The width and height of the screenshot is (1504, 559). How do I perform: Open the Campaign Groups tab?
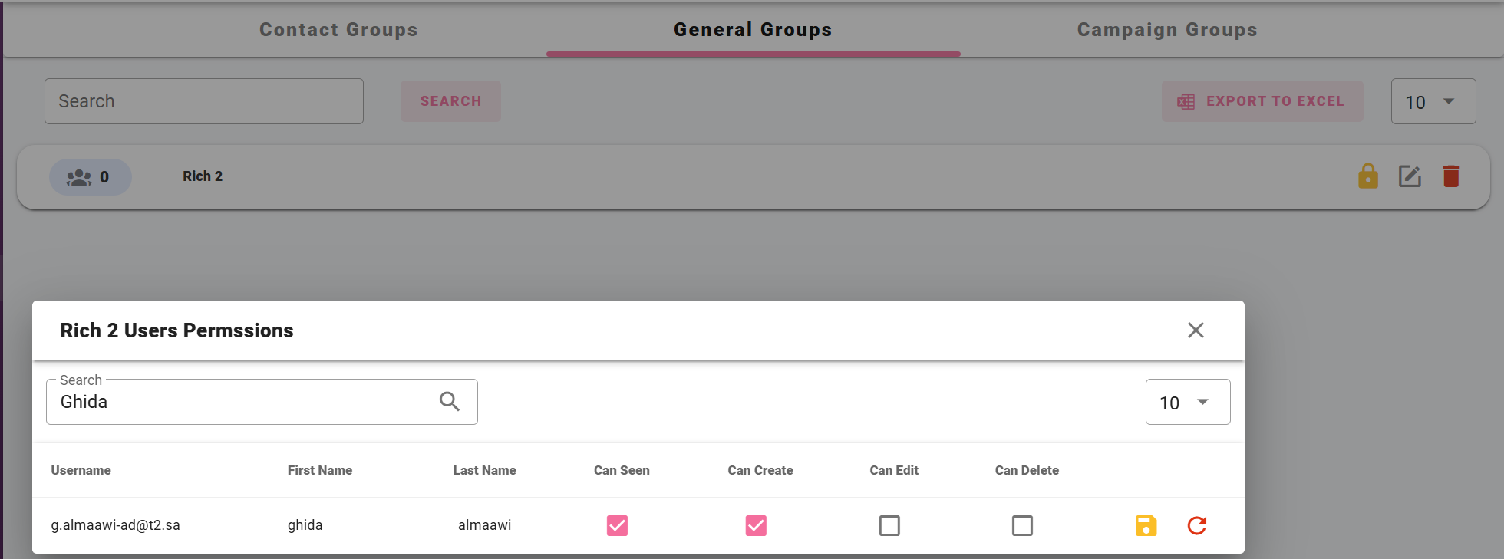coord(1167,30)
